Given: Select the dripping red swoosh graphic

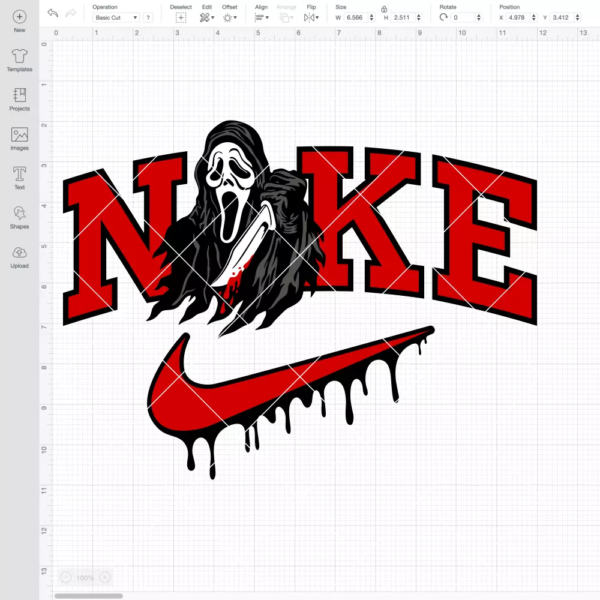Looking at the screenshot, I should click(291, 402).
